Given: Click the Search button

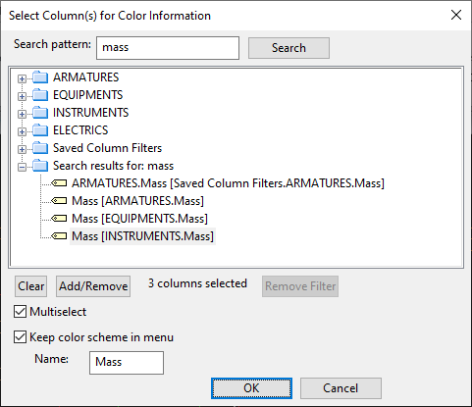Looking at the screenshot, I should pos(288,48).
